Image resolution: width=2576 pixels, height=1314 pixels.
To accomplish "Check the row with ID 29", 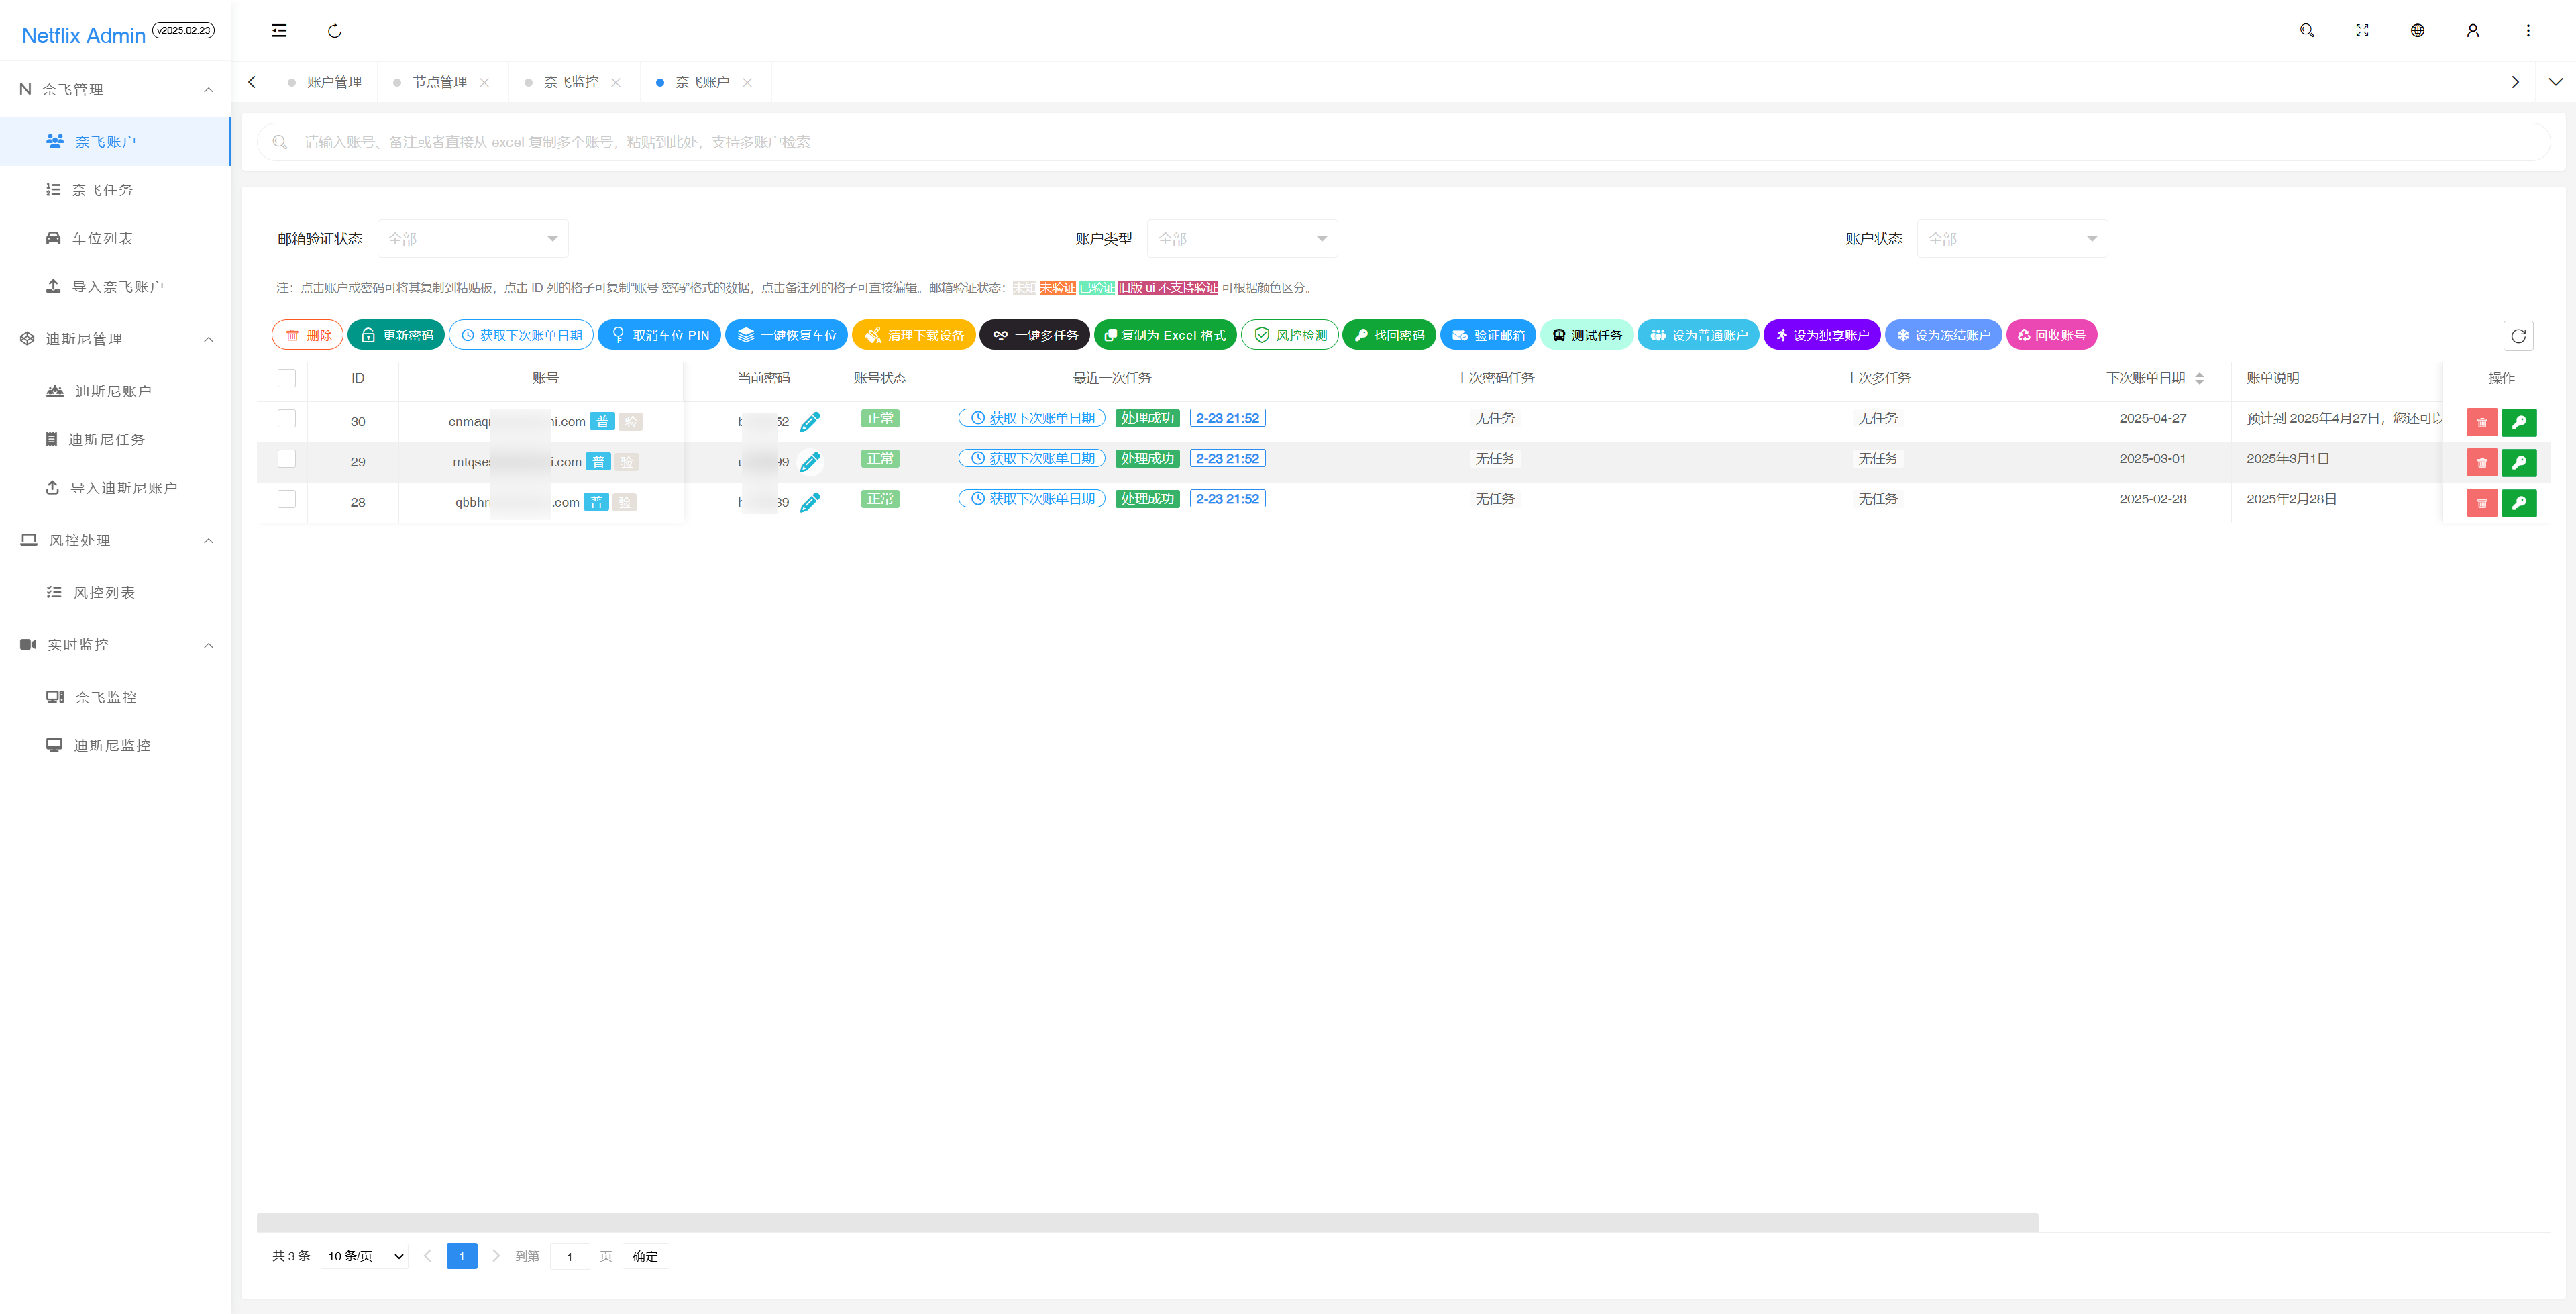I will click(x=287, y=458).
